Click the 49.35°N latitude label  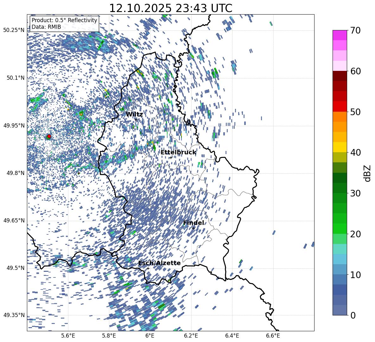click(14, 315)
